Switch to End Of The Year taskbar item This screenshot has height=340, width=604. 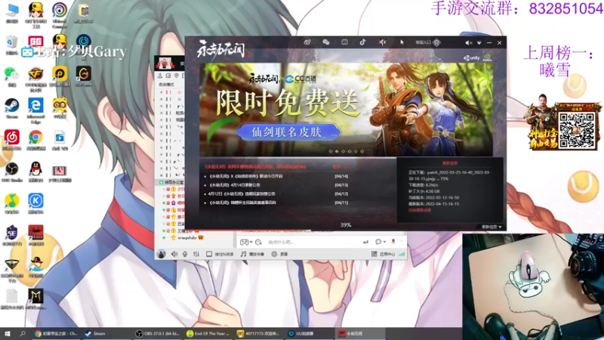(x=208, y=333)
